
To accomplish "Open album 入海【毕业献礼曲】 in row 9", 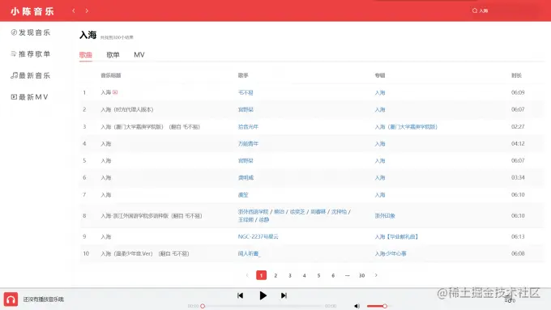I will coord(396,236).
